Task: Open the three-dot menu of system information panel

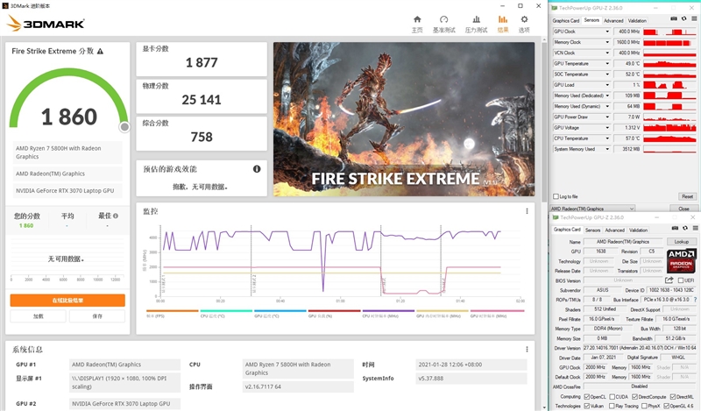Action: [527, 350]
